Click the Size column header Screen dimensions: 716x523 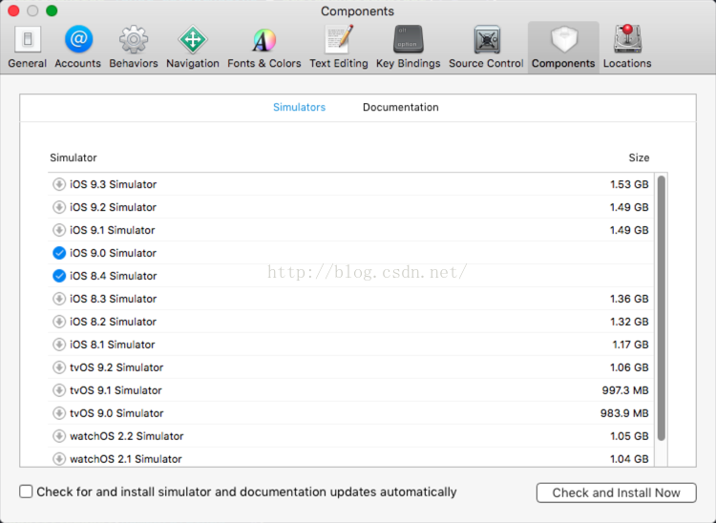pyautogui.click(x=639, y=157)
